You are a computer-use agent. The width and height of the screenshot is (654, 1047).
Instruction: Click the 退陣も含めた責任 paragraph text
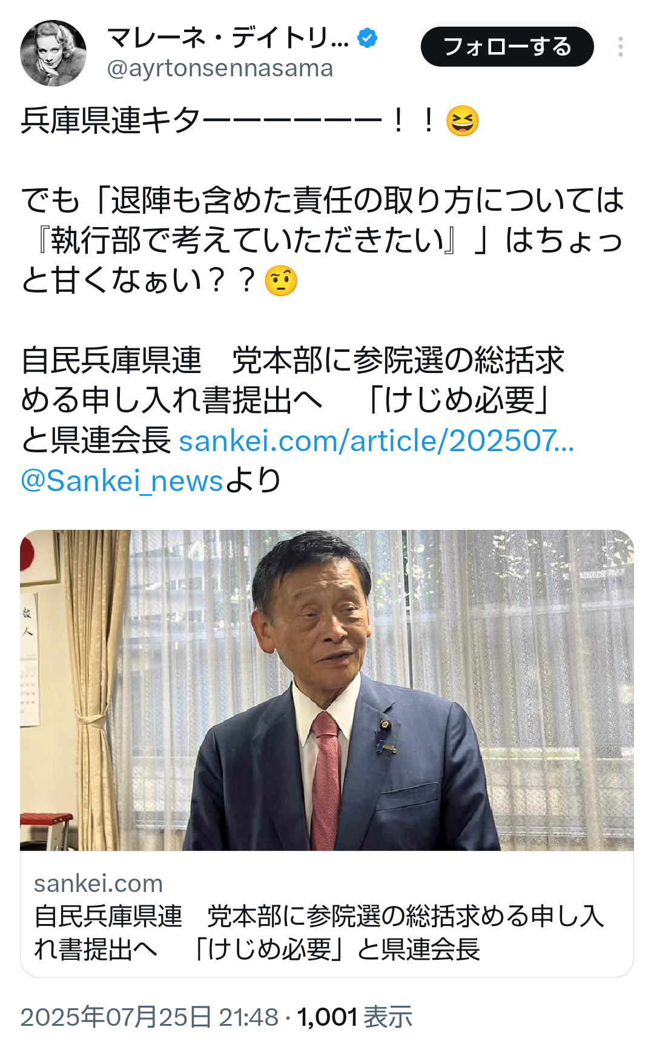(x=322, y=240)
